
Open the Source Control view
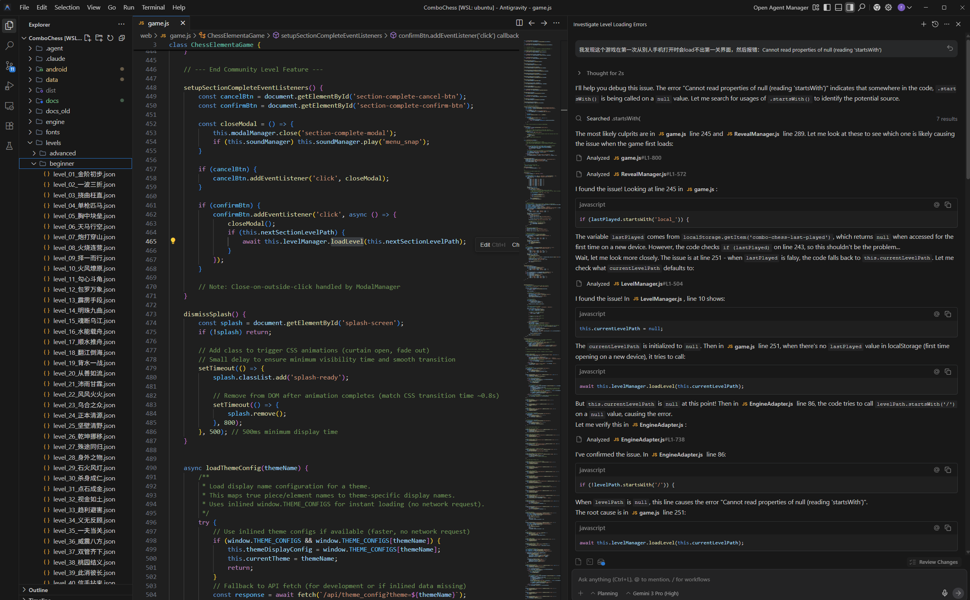[x=9, y=66]
